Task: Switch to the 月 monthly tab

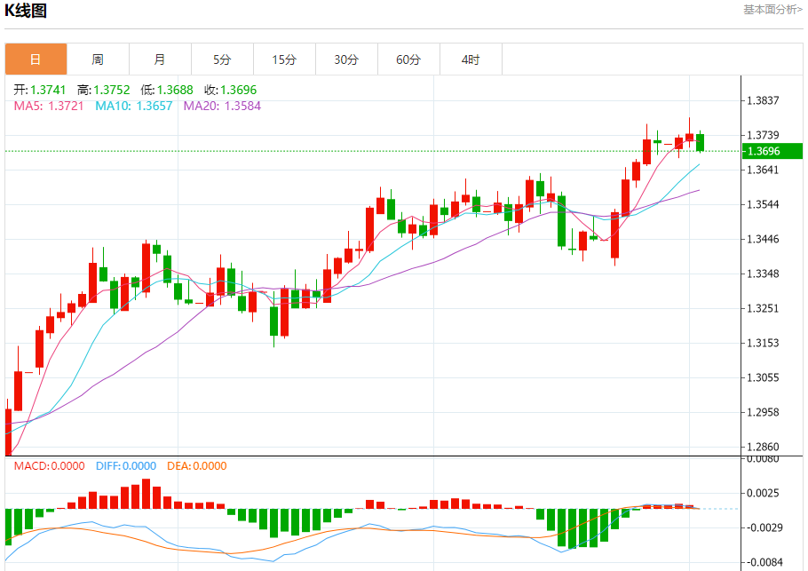Action: 160,59
